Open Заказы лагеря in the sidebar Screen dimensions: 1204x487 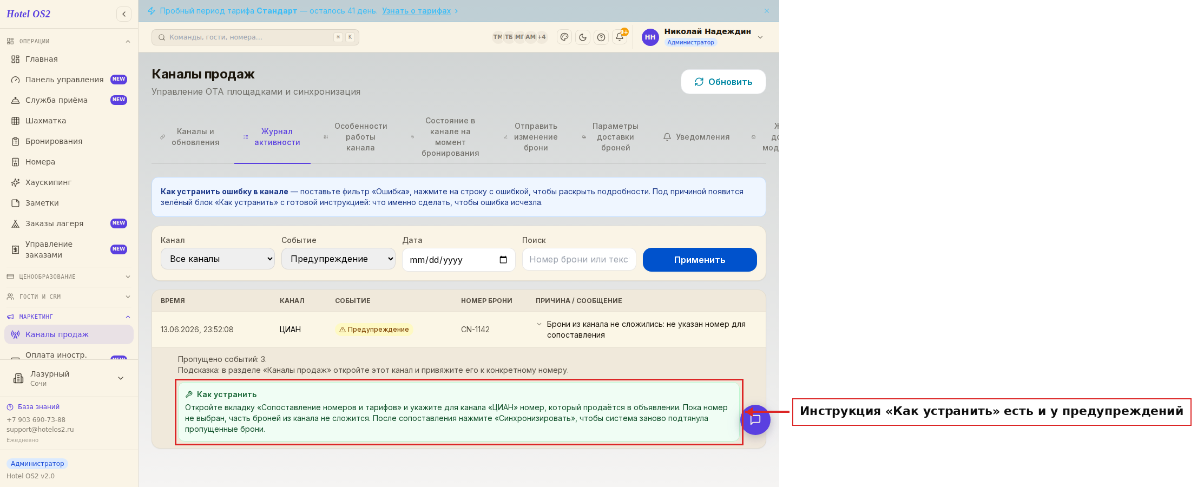[69, 223]
